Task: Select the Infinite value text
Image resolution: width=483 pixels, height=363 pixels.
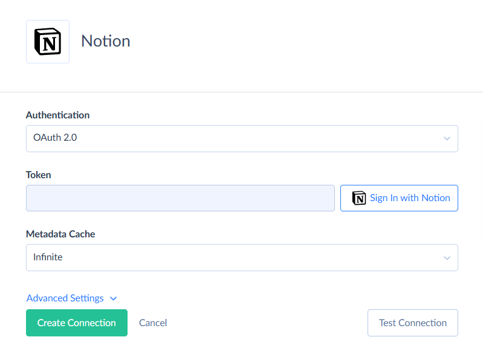Action: (x=48, y=257)
